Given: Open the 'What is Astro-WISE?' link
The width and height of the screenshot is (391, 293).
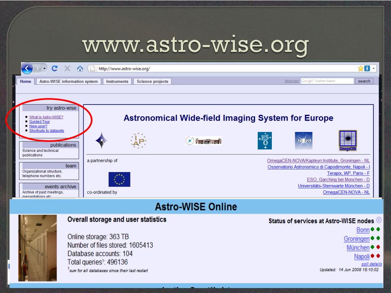Looking at the screenshot, I should (x=46, y=117).
